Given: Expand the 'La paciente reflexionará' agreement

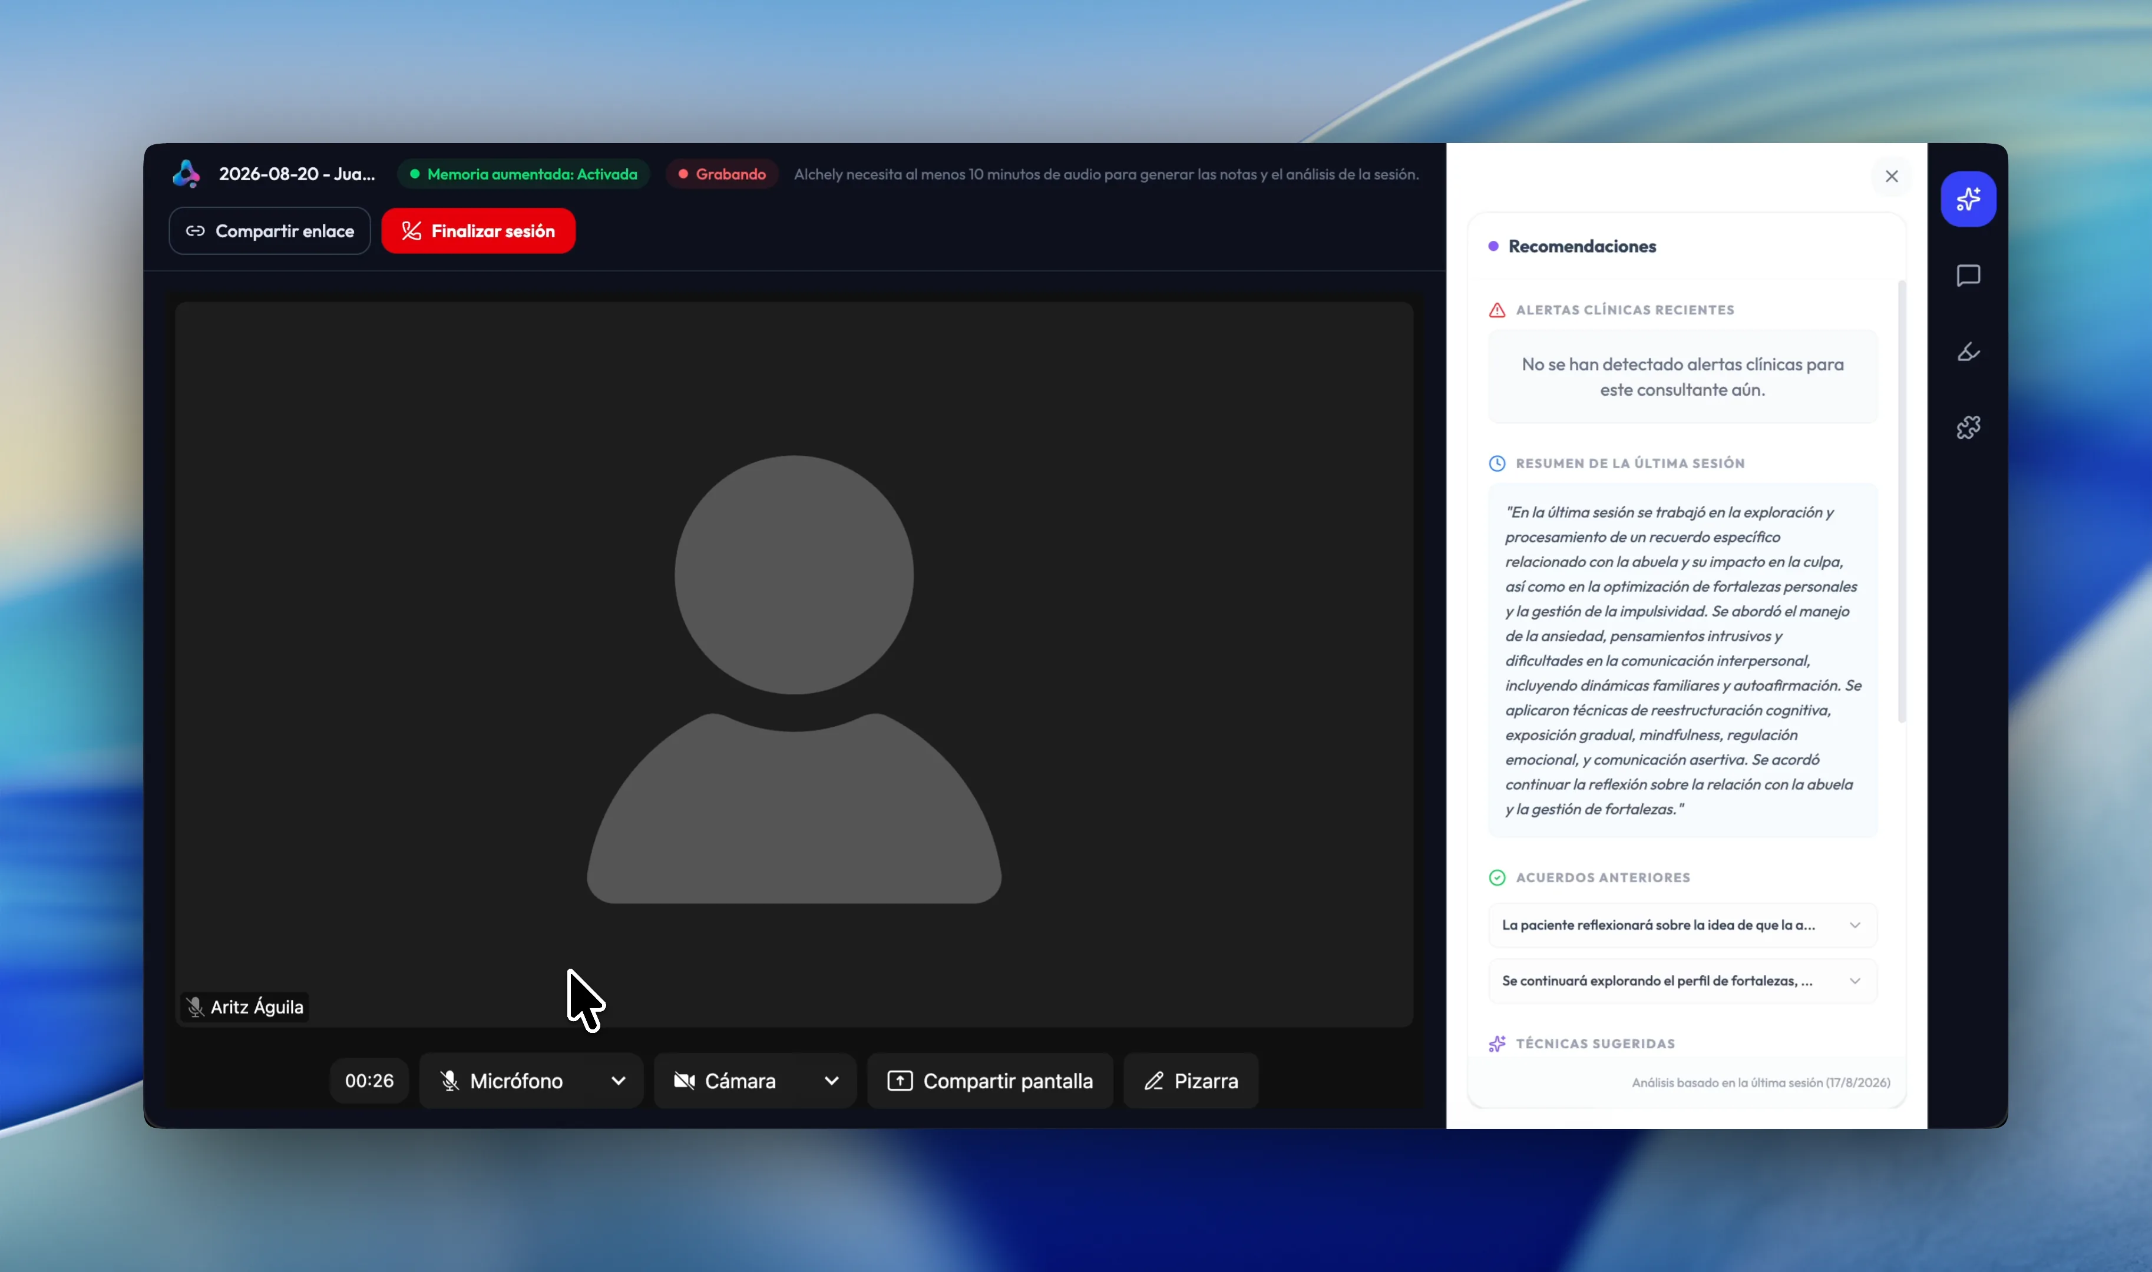Looking at the screenshot, I should point(1682,925).
